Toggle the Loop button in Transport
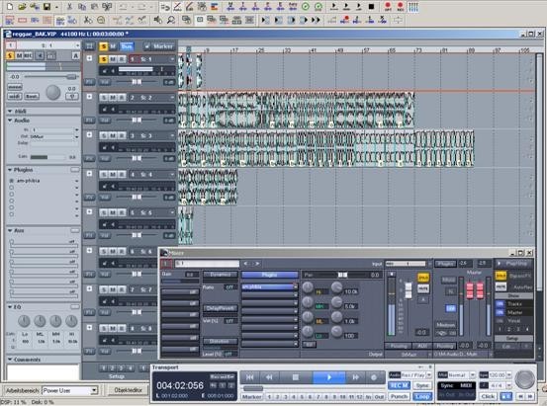This screenshot has width=547, height=406. click(x=422, y=396)
